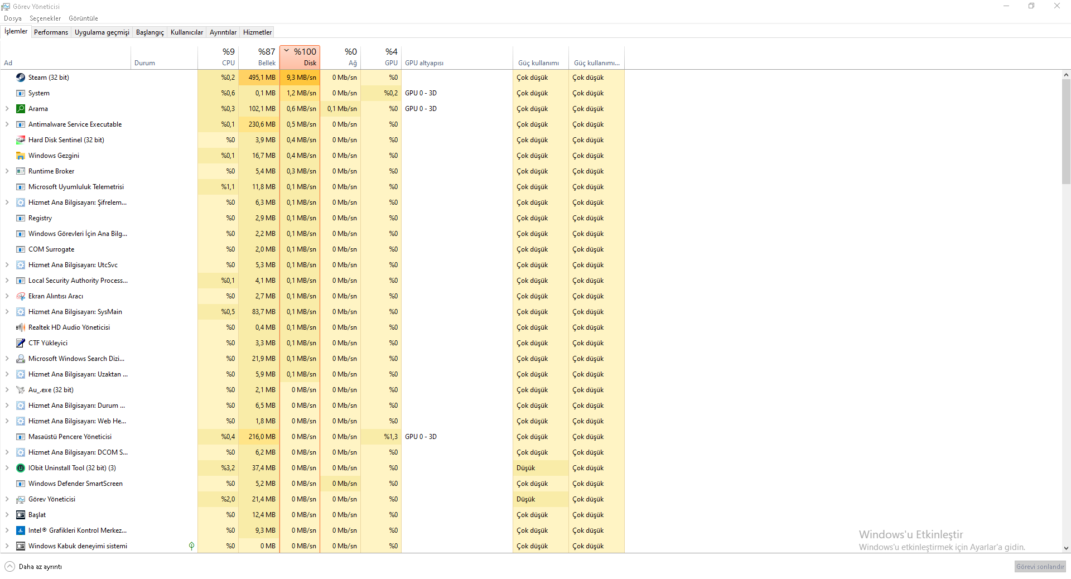This screenshot has height=579, width=1071.
Task: Click the Realtek HD Audio Yöneticisi icon
Action: [x=21, y=327]
